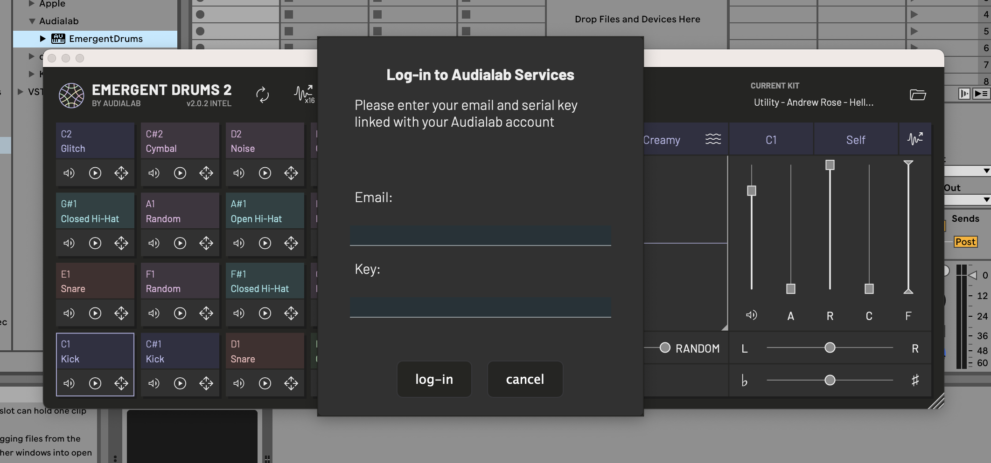Click the move icon on C1 Kick
This screenshot has width=991, height=463.
click(121, 383)
